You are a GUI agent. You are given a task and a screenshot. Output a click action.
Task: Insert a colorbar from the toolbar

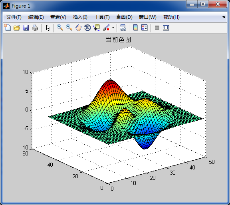click(135, 28)
